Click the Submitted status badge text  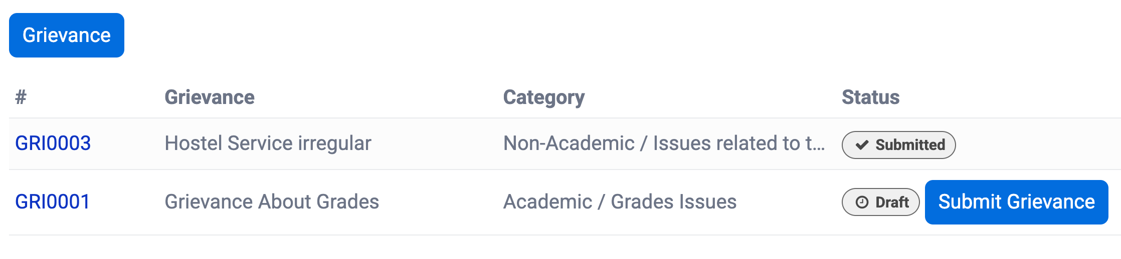(910, 145)
